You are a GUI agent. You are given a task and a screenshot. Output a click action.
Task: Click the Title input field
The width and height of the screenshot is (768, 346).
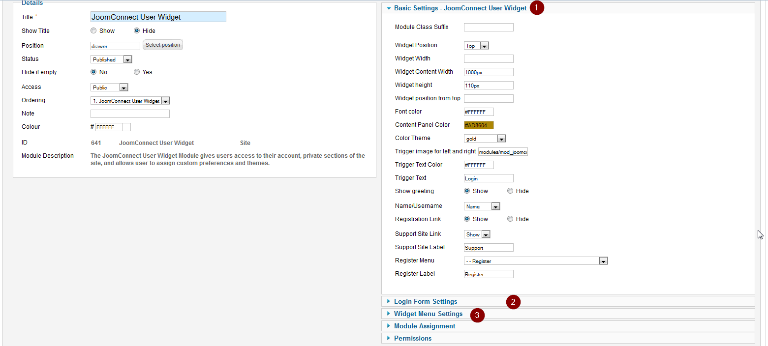coord(158,17)
